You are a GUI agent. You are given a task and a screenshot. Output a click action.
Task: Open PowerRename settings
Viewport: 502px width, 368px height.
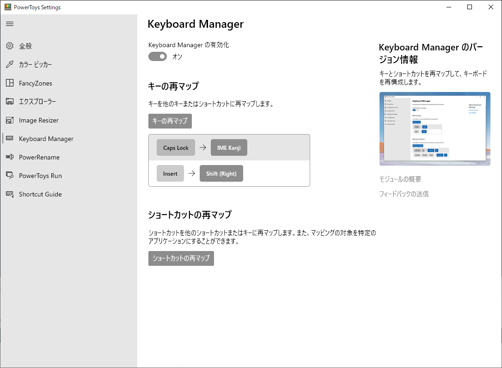coord(69,157)
